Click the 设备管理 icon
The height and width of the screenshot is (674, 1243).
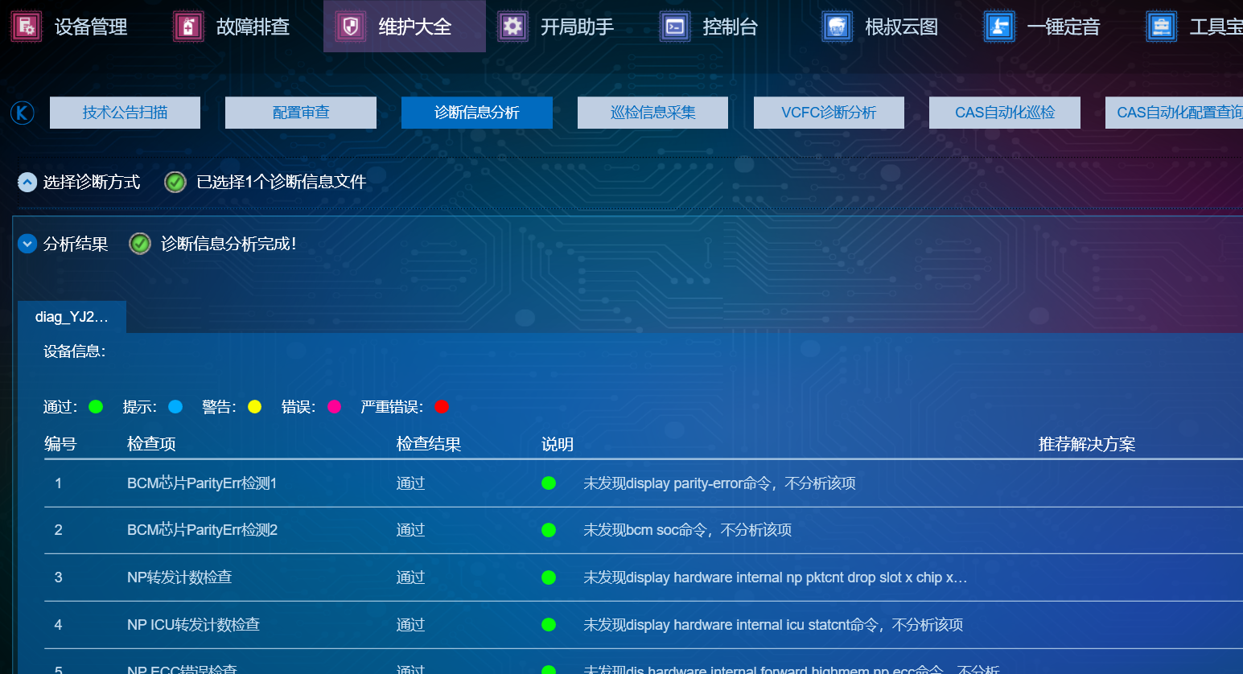(26, 27)
